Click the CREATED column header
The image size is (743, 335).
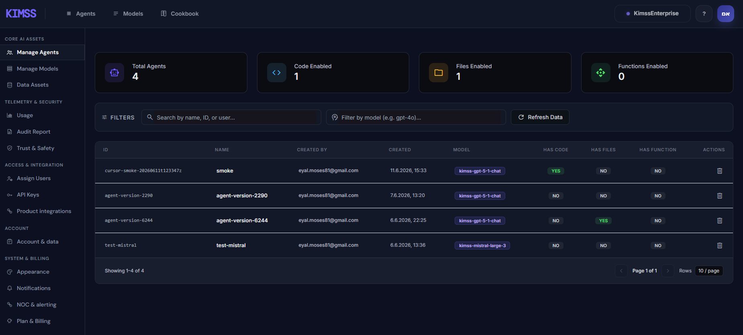coord(400,150)
